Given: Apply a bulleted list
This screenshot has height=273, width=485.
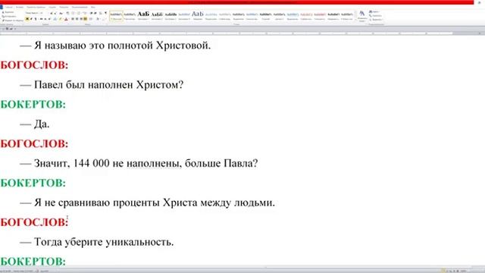Looking at the screenshot, I should [x=73, y=13].
